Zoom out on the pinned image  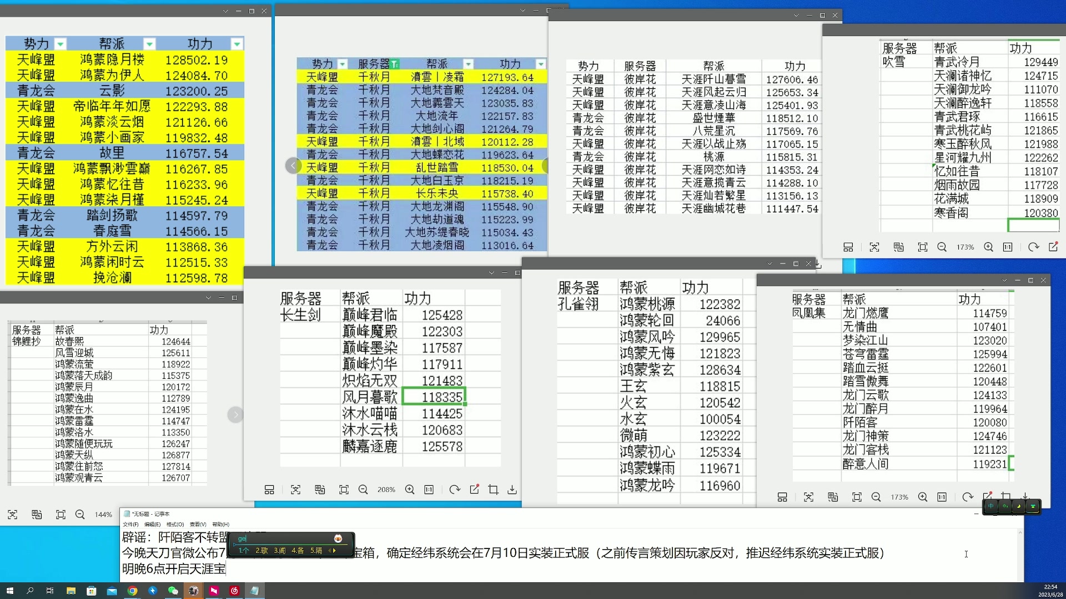pyautogui.click(x=363, y=490)
